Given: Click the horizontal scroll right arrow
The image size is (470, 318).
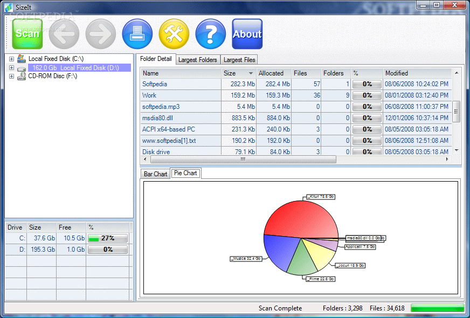Looking at the screenshot, I should pos(447,159).
